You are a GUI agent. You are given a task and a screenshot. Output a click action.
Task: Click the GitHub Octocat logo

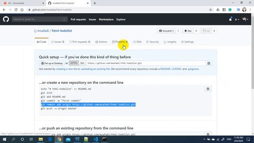(6, 19)
